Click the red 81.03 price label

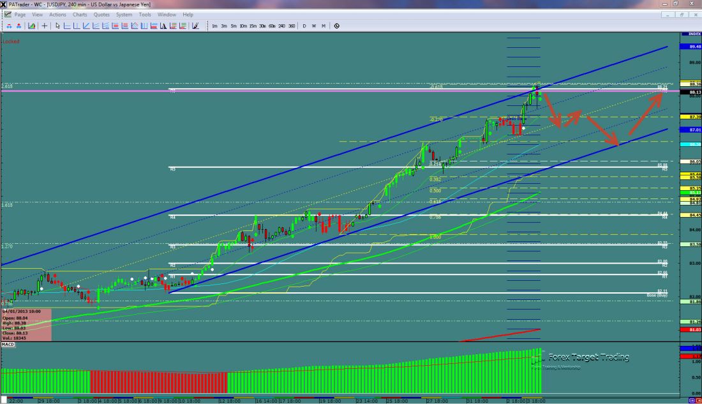(x=696, y=329)
